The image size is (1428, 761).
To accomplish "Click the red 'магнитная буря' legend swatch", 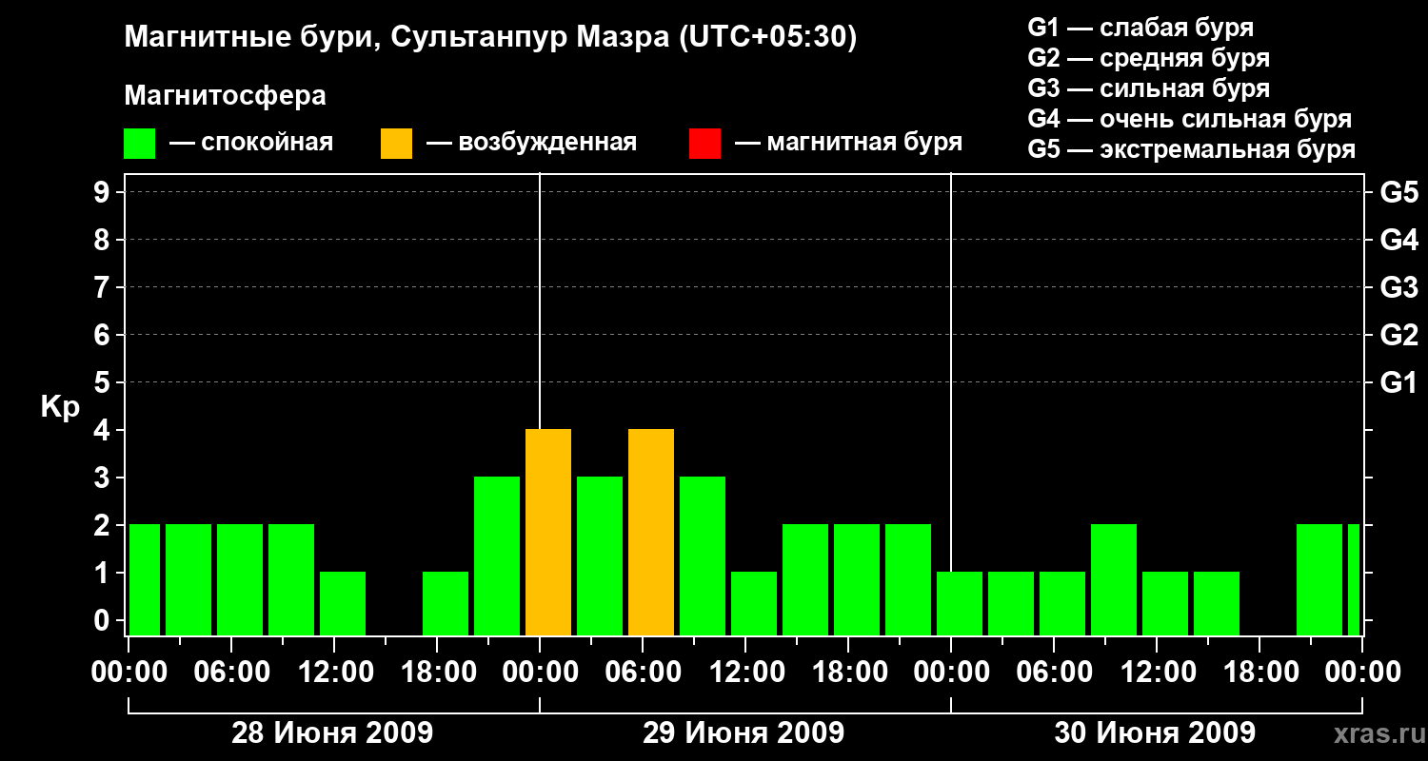I will coord(704,144).
